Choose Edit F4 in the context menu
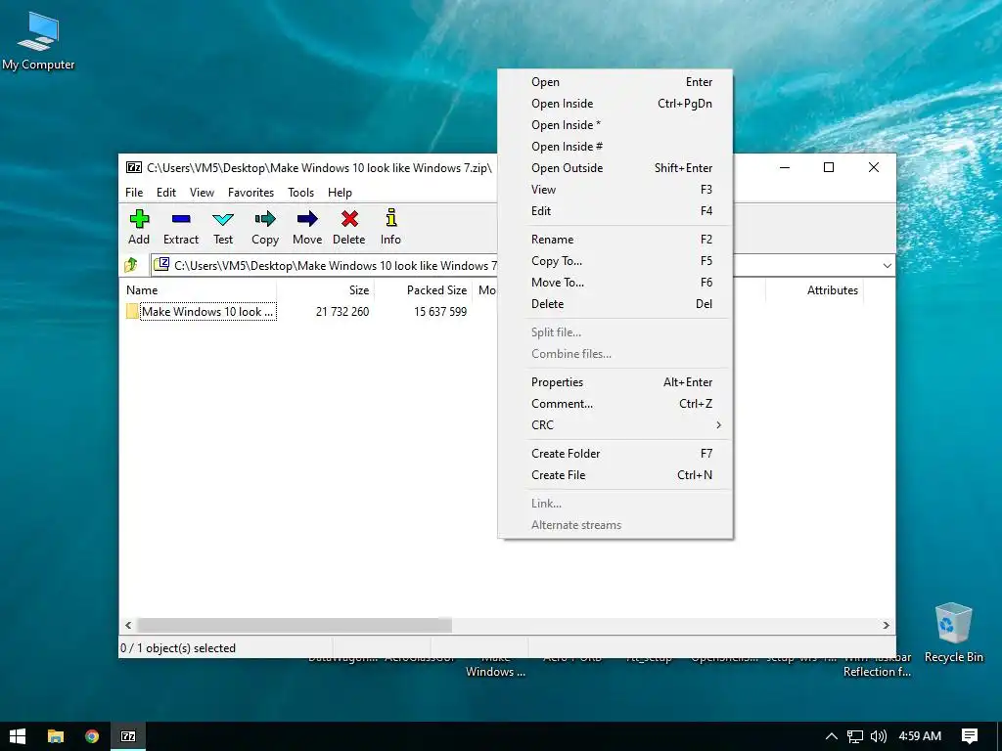The height and width of the screenshot is (751, 1002). [x=615, y=211]
